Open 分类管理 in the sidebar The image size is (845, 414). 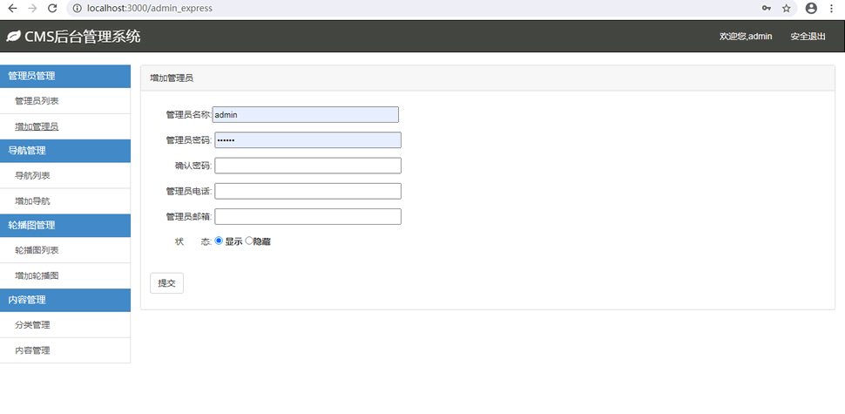tap(32, 325)
